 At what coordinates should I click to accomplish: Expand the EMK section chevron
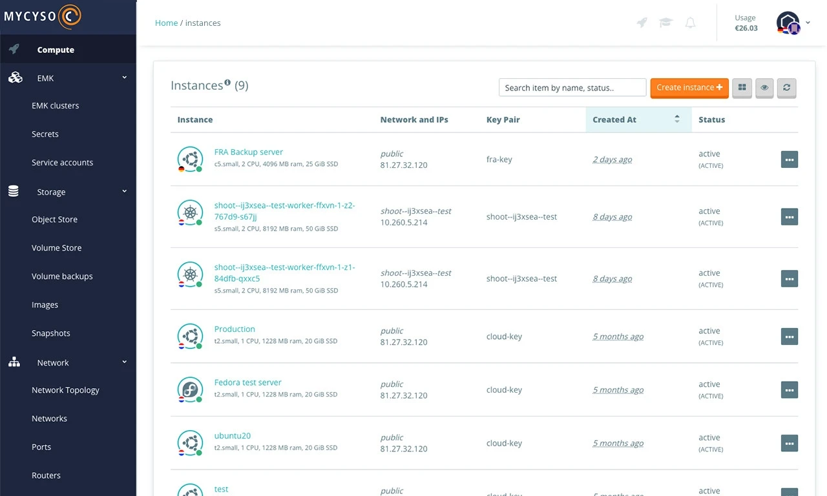(x=124, y=77)
